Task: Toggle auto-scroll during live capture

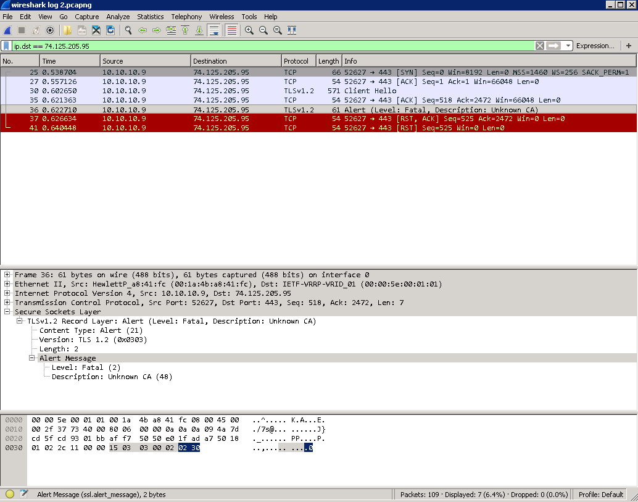Action: [x=214, y=30]
